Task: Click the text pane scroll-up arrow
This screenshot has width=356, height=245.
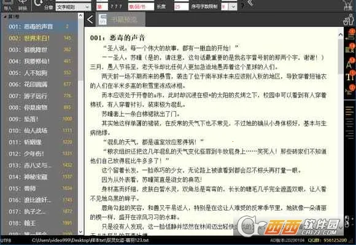Action: click(341, 35)
